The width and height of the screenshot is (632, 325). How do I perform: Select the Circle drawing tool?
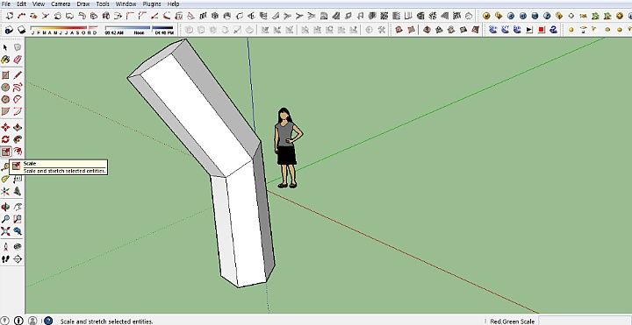pos(5,87)
